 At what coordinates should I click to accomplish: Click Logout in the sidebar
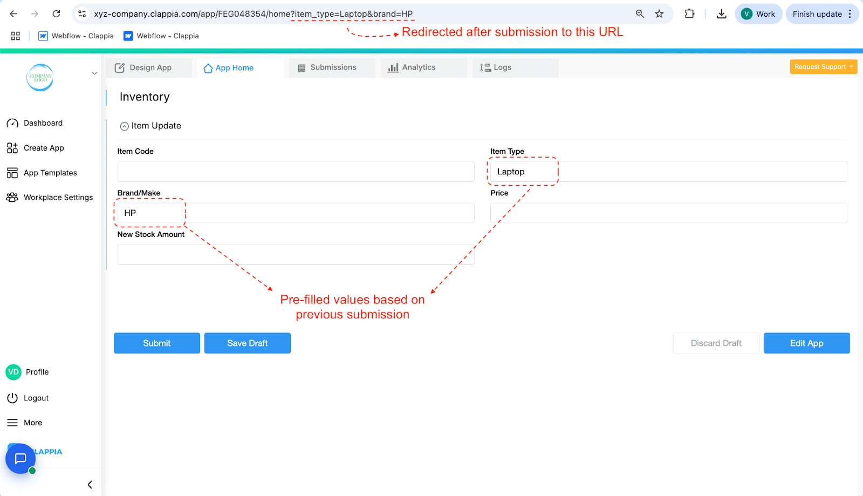pos(36,398)
